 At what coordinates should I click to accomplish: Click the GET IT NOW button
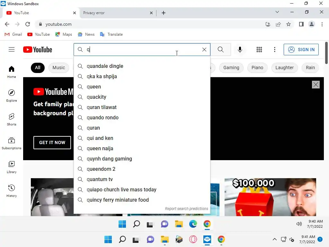[52, 142]
